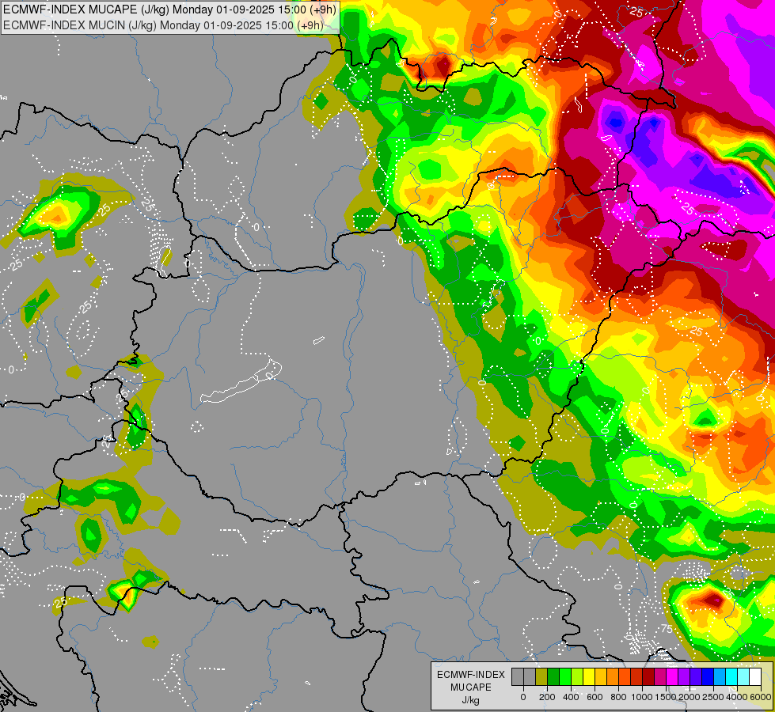
Task: Click the legend value 2500
Action: click(x=713, y=697)
